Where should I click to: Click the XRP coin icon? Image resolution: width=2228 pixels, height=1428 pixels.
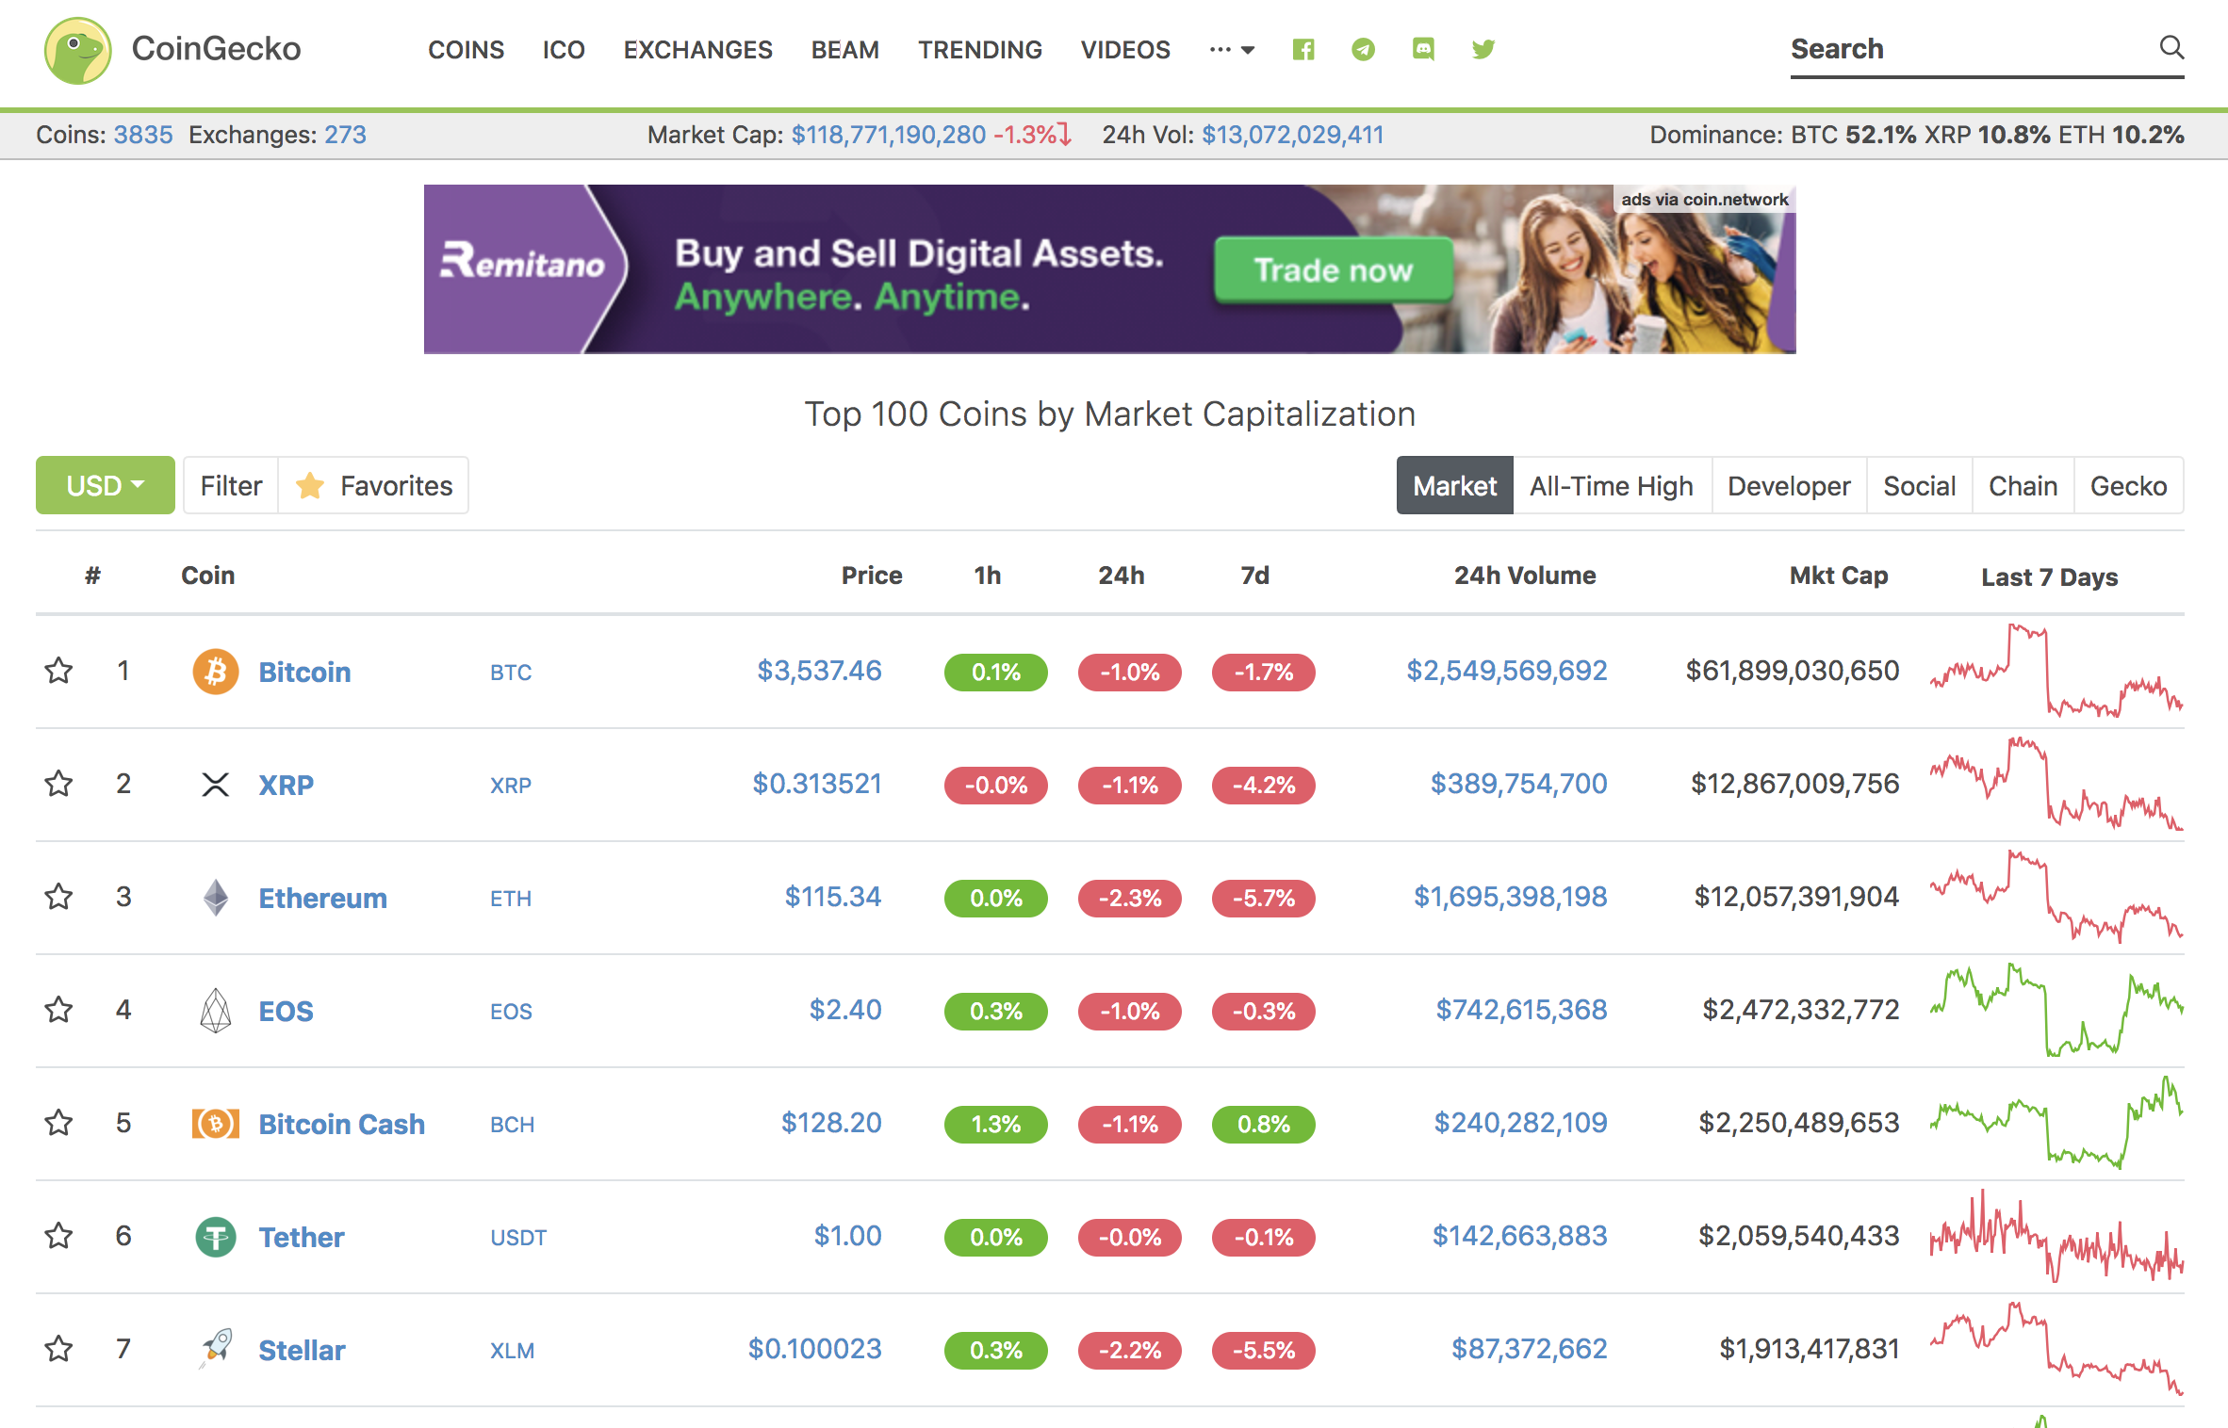(x=216, y=785)
